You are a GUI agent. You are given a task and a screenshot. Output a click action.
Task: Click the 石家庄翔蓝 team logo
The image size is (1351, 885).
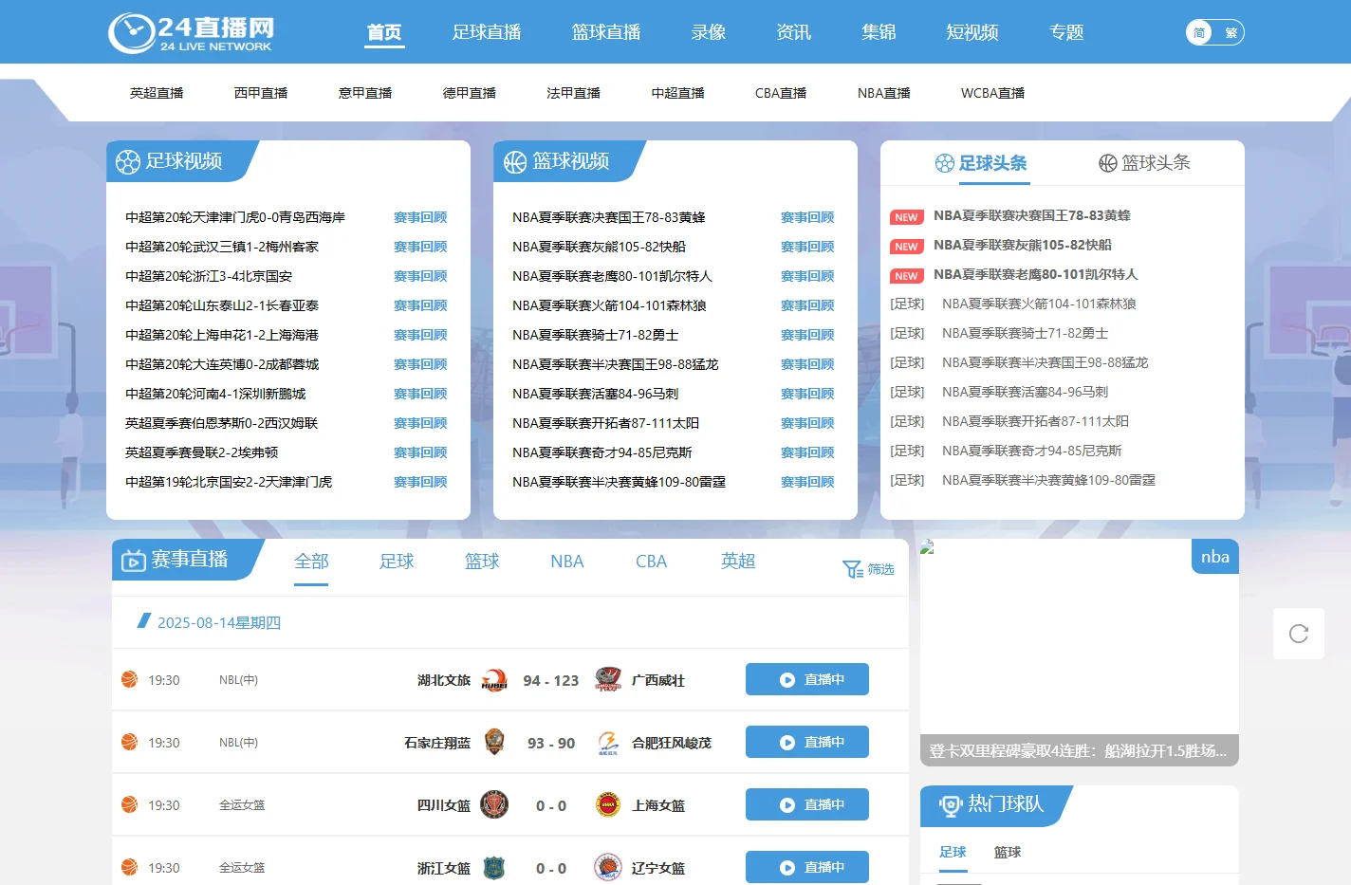pos(494,742)
